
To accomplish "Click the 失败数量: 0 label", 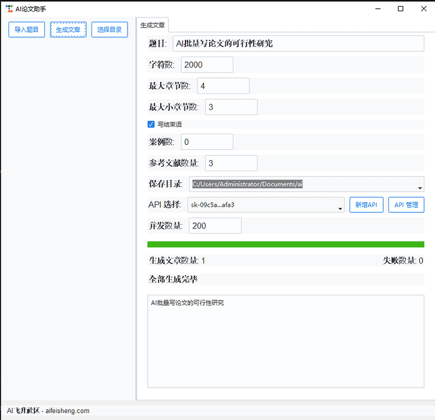I will point(403,261).
